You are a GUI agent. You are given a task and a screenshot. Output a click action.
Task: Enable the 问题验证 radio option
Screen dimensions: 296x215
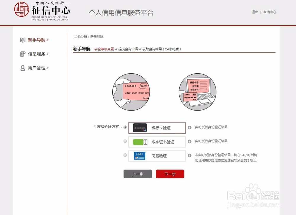125,155
